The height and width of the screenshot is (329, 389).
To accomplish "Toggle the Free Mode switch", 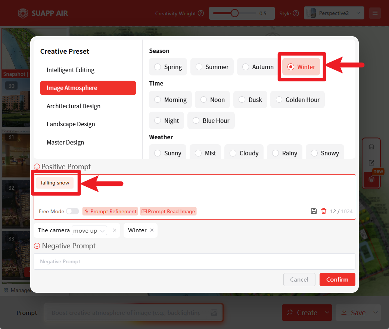I will [72, 211].
